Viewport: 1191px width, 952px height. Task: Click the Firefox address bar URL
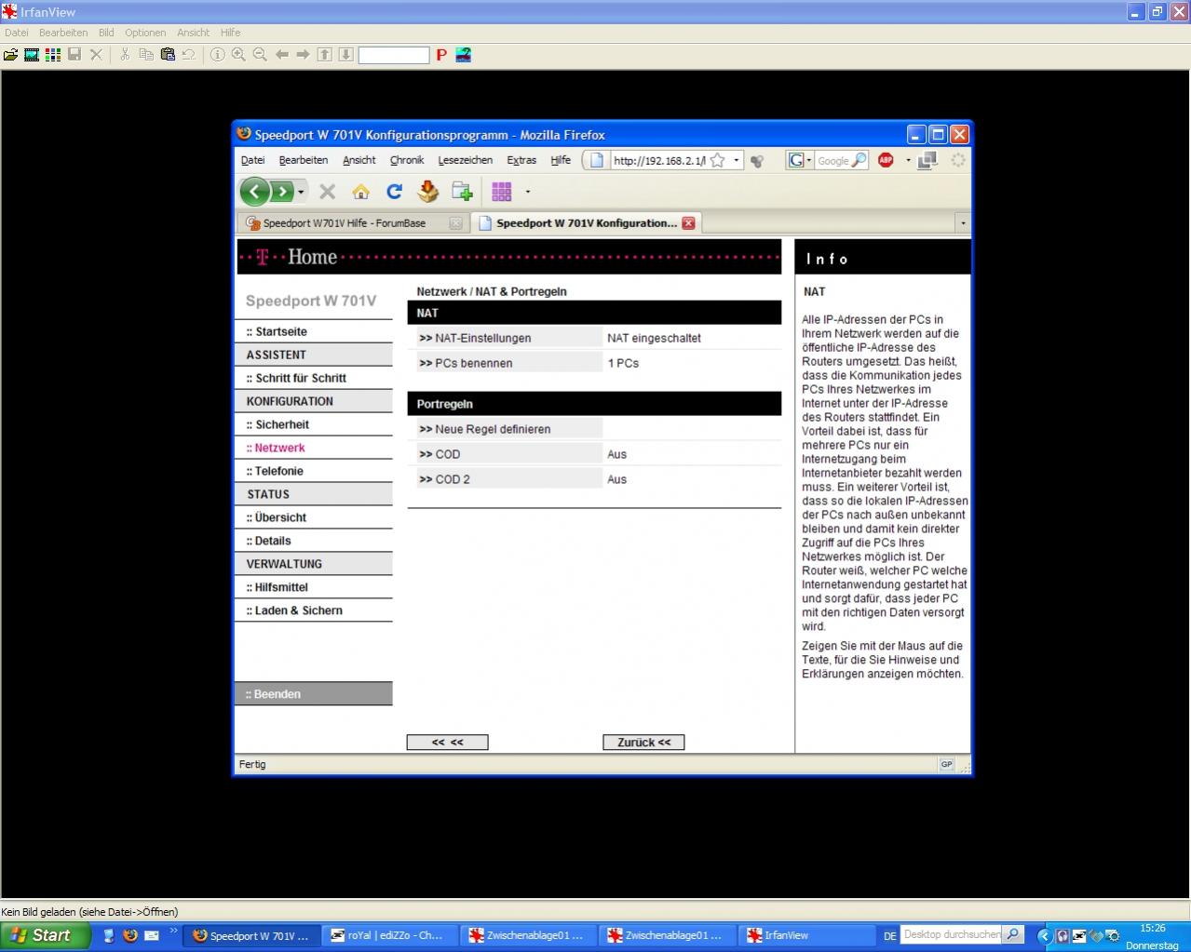point(659,160)
